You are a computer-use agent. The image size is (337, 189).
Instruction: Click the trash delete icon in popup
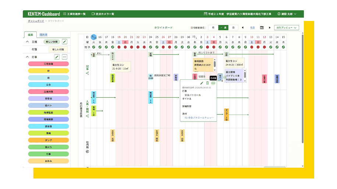tap(207, 83)
